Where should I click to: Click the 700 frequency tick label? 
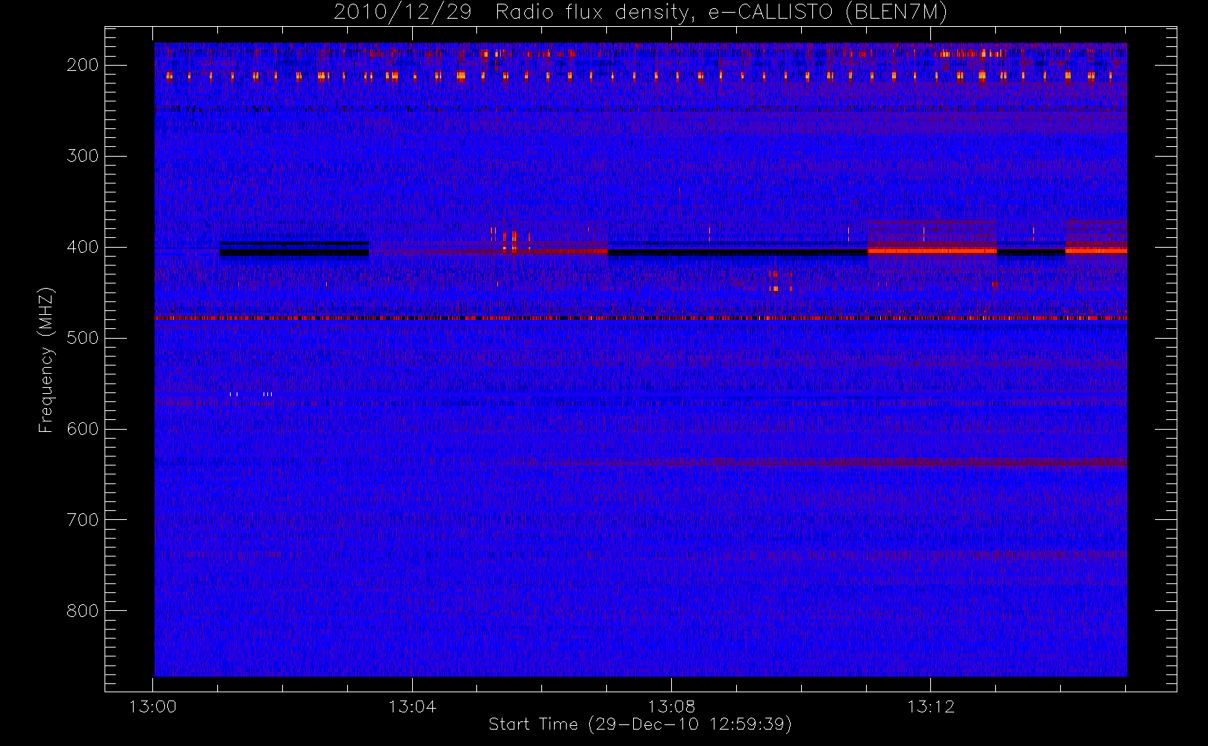(83, 520)
